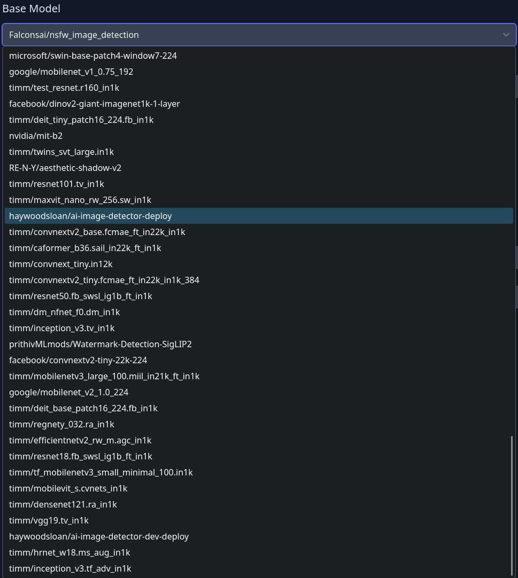This screenshot has width=518, height=578.
Task: Pick haywoodsloan/ai-image-detector-dev-deploy option
Action: [259, 537]
